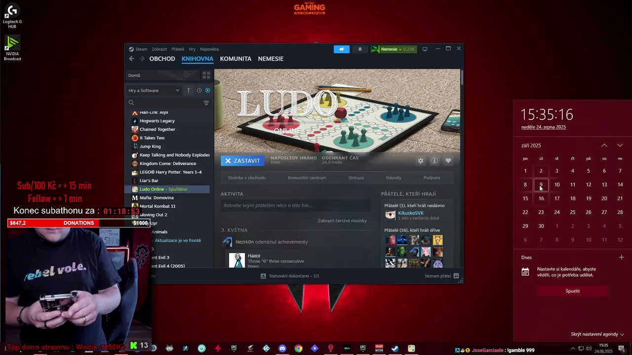Open the Windows action center icon
632x355 pixels.
click(x=622, y=349)
